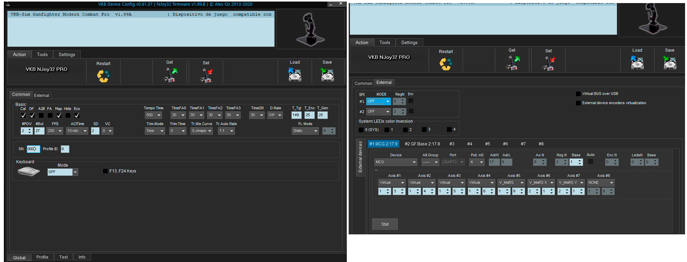Select the #2 GF Base 2:17.8 device tab
Screen dimensions: 687x262
click(x=422, y=144)
